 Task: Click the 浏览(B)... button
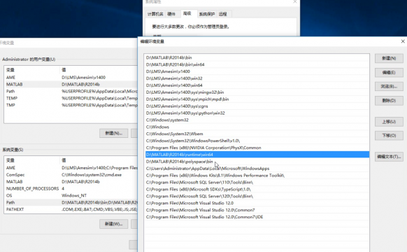pyautogui.click(x=389, y=87)
